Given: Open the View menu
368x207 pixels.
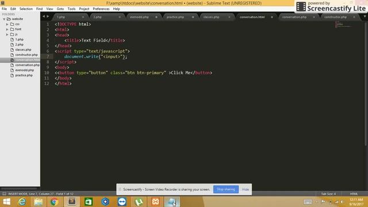Looking at the screenshot, I should click(49, 9).
